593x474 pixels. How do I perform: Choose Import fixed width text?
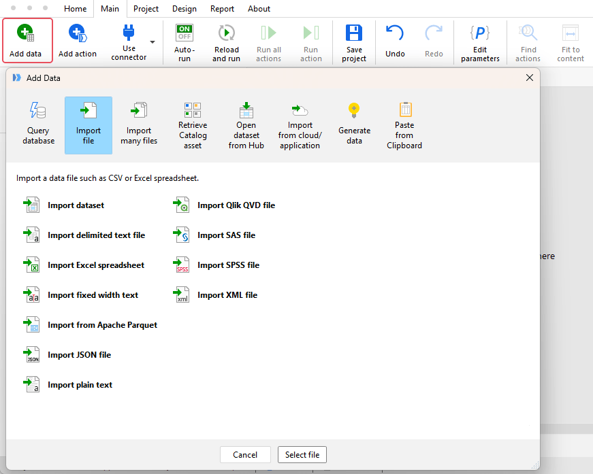coord(81,295)
